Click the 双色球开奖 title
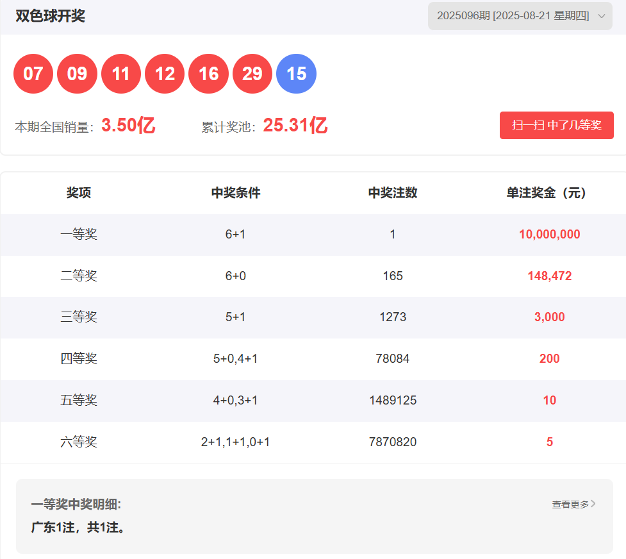The width and height of the screenshot is (626, 559). pyautogui.click(x=51, y=16)
